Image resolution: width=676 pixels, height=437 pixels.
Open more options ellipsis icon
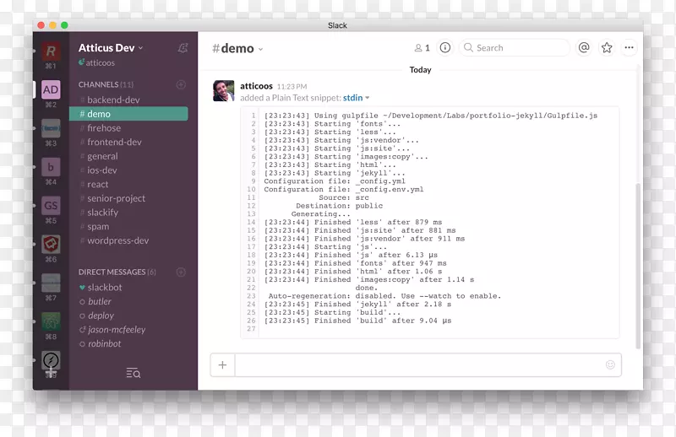(x=629, y=47)
